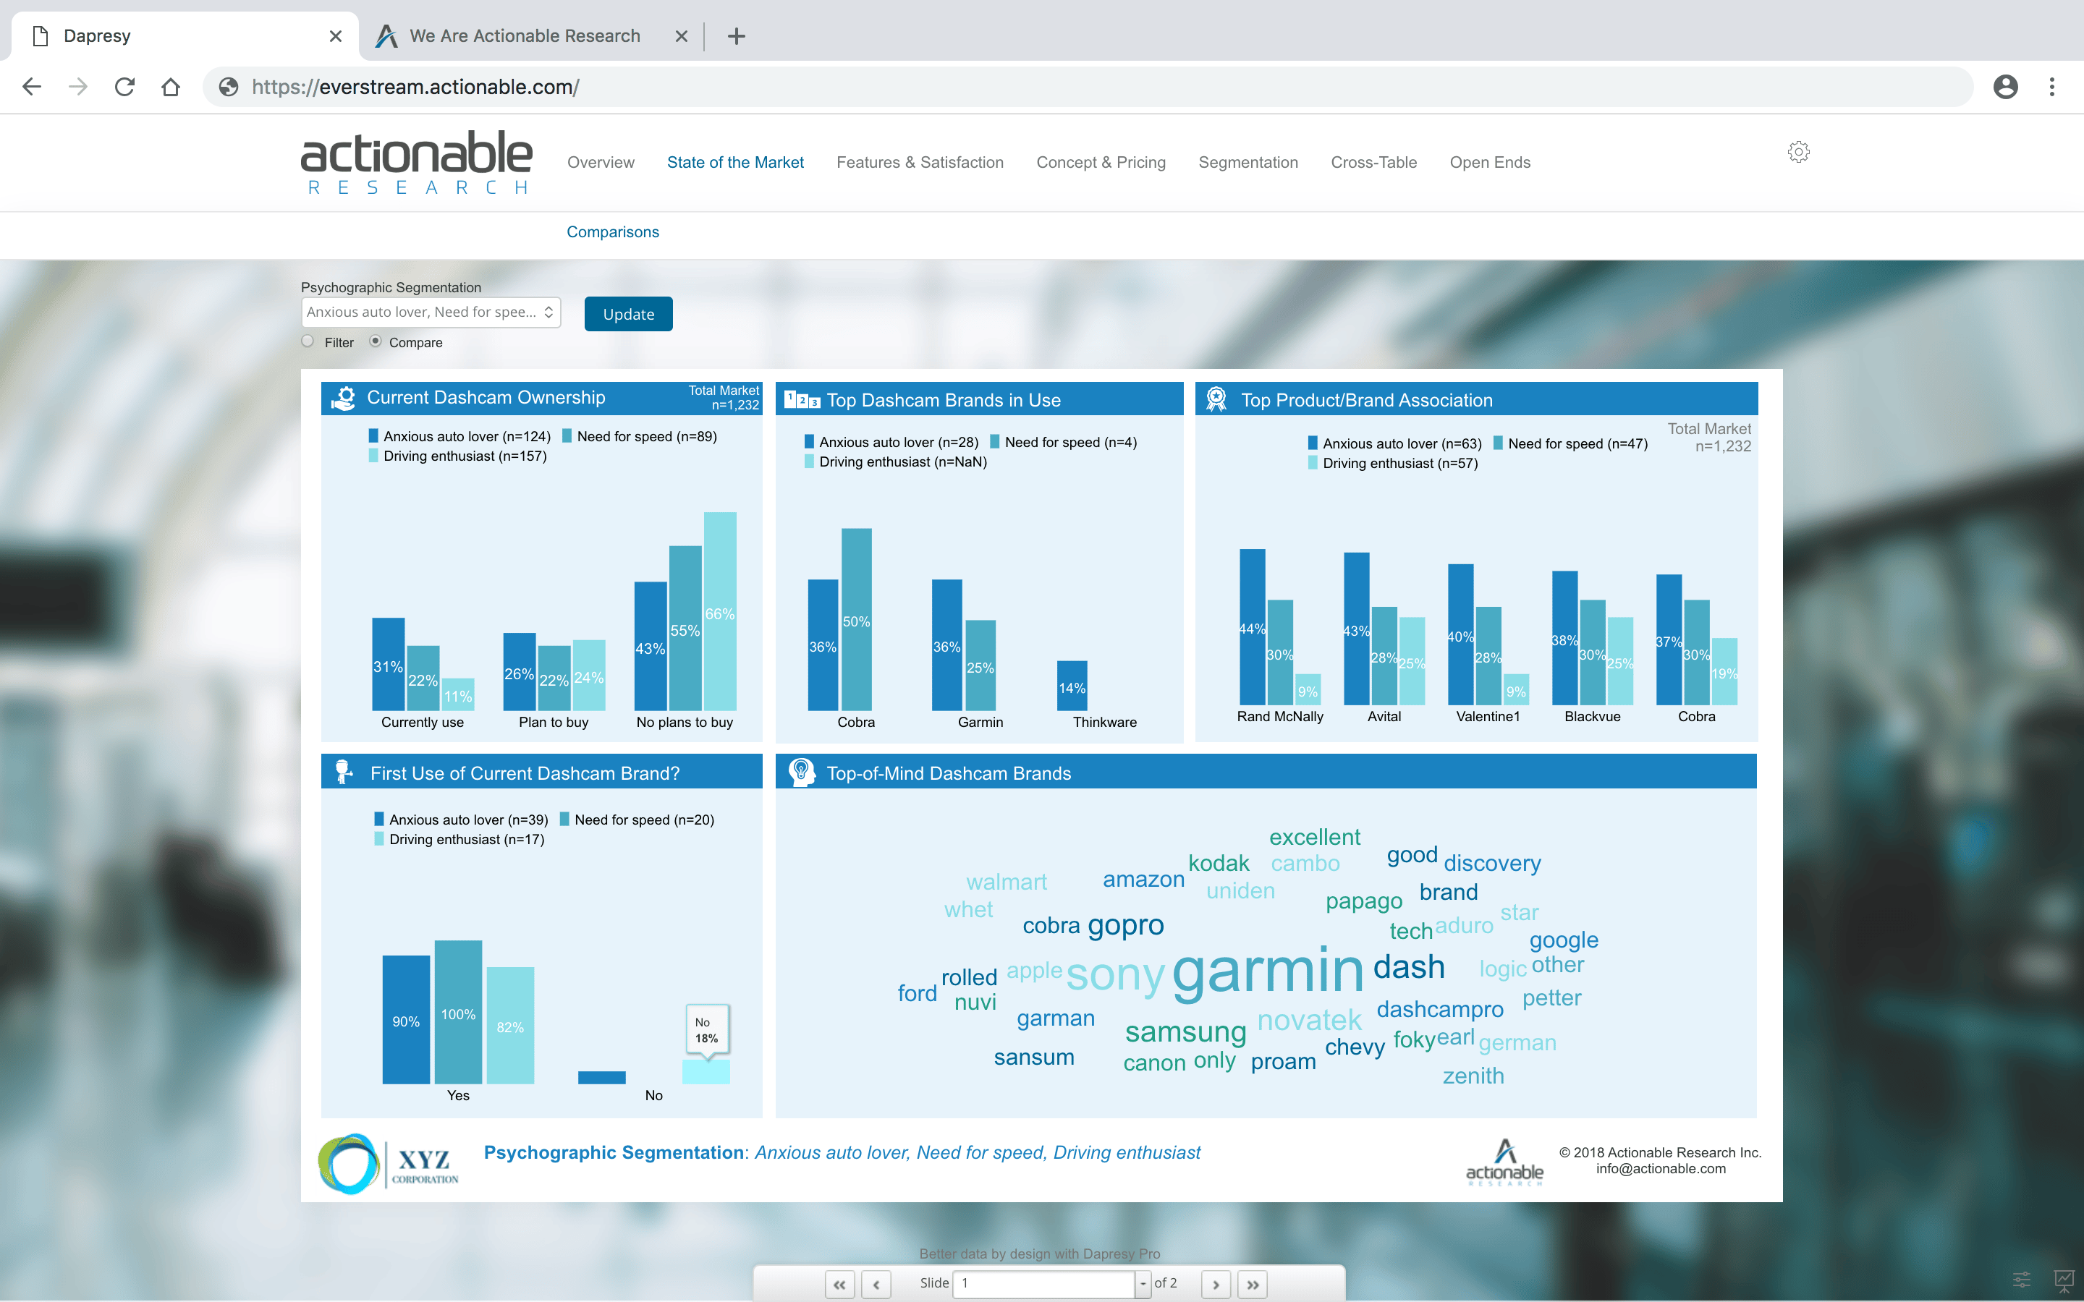Image resolution: width=2084 pixels, height=1302 pixels.
Task: Open the slide number dropdown arrow
Action: [1143, 1284]
